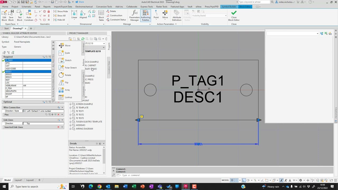Screen dimensions: 338x190
Task: Toggle polar tracking in status bar
Action: point(248,180)
